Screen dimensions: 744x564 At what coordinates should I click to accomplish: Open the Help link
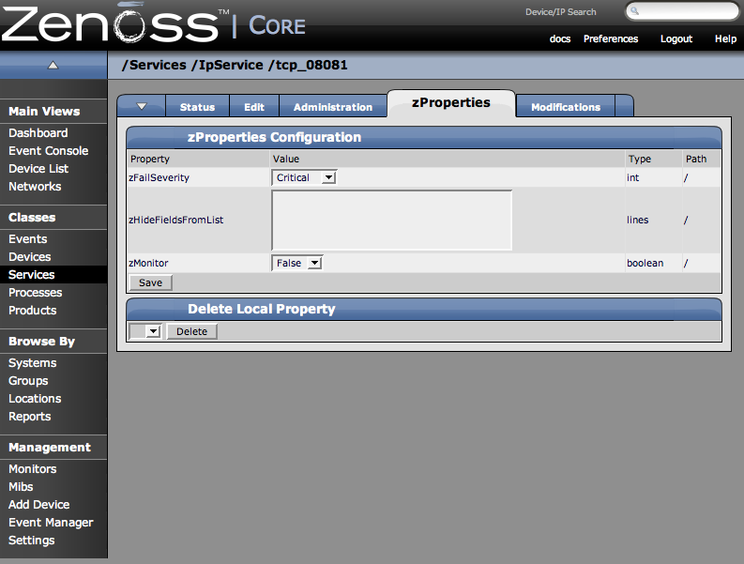point(725,38)
